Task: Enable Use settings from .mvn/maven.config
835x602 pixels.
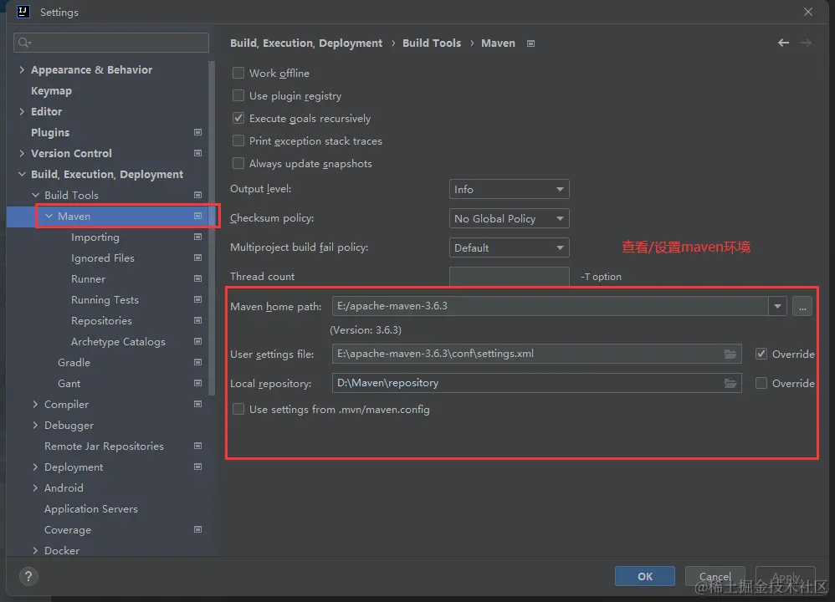Action: tap(238, 410)
